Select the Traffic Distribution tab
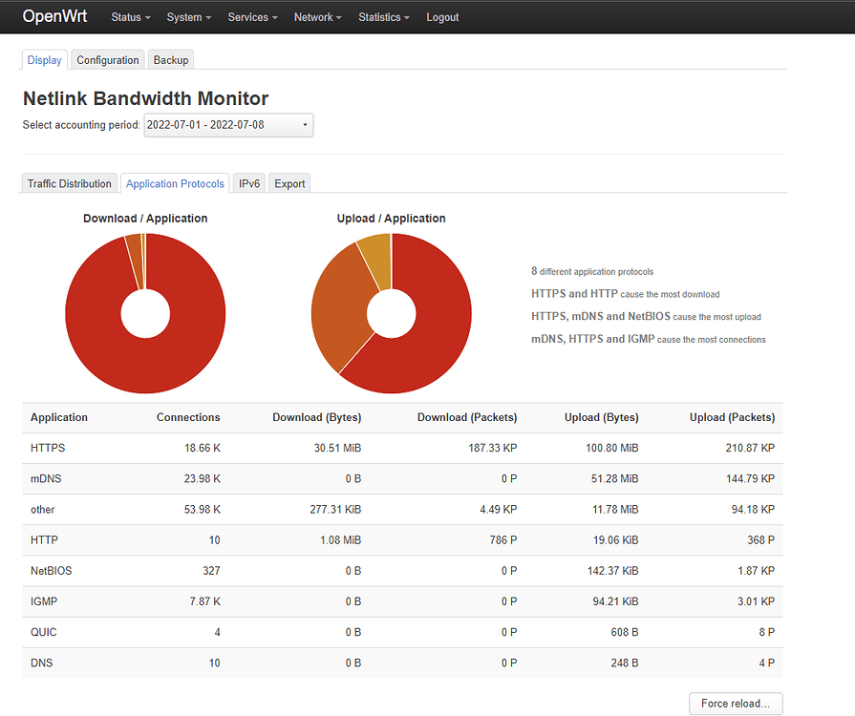The image size is (855, 716). [x=69, y=183]
